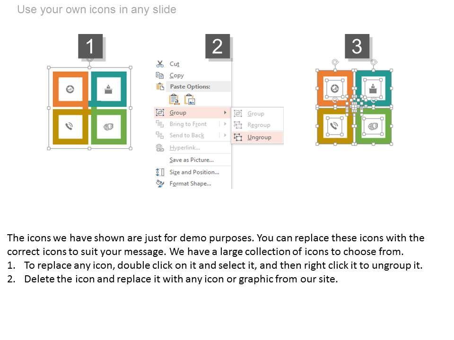Open Size and Position... entry
Viewport: 454px width, 340px height.
coord(194,172)
